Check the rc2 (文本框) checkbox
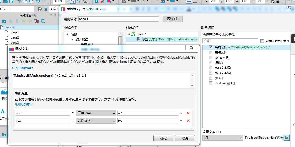Screen dimensions: 295x147 [211, 73]
